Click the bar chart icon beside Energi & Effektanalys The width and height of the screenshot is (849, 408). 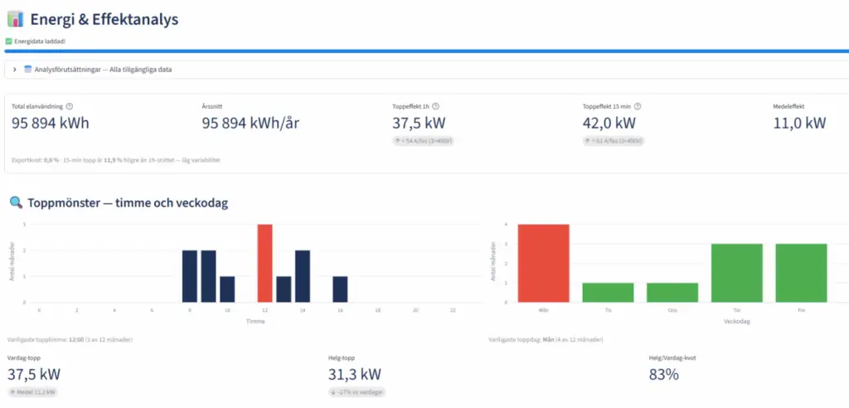tap(15, 18)
